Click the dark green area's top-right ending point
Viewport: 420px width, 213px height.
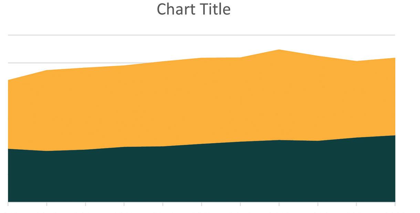coord(395,136)
